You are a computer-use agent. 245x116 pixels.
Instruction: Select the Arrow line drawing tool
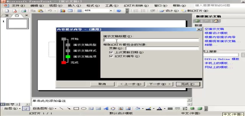pos(69,108)
